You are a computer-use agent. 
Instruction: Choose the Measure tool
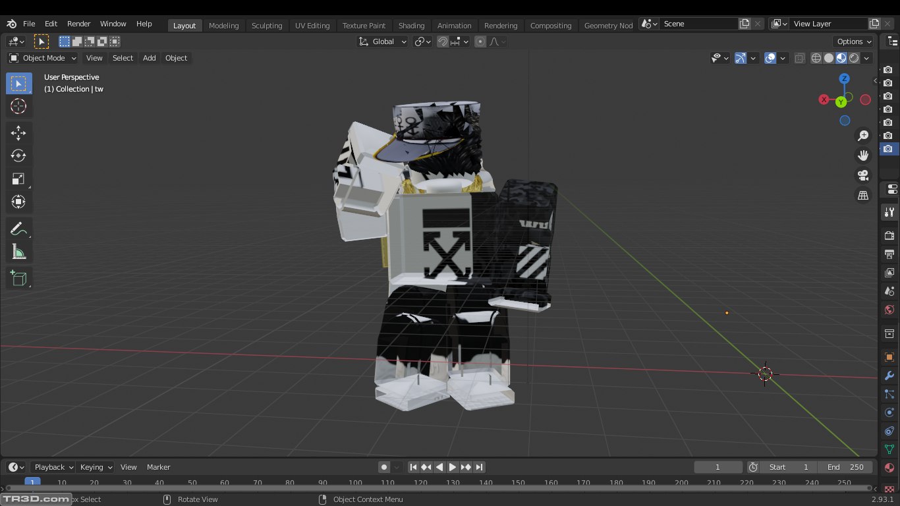coord(18,252)
